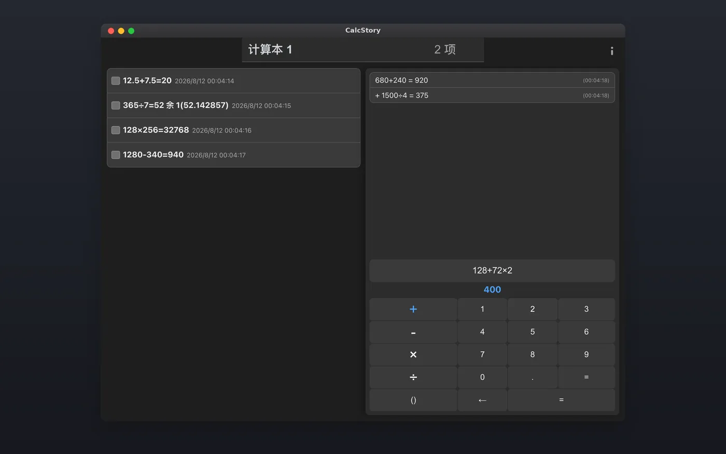Click the blue result 400
Image resolution: width=726 pixels, height=454 pixels.
coord(492,290)
